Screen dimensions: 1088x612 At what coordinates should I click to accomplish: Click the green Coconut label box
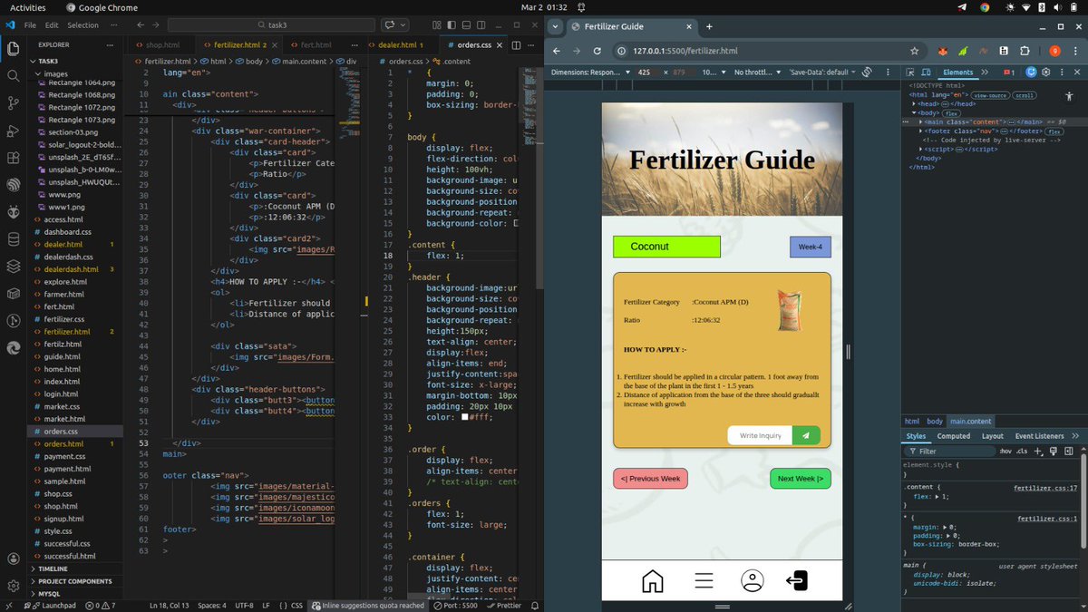point(666,247)
